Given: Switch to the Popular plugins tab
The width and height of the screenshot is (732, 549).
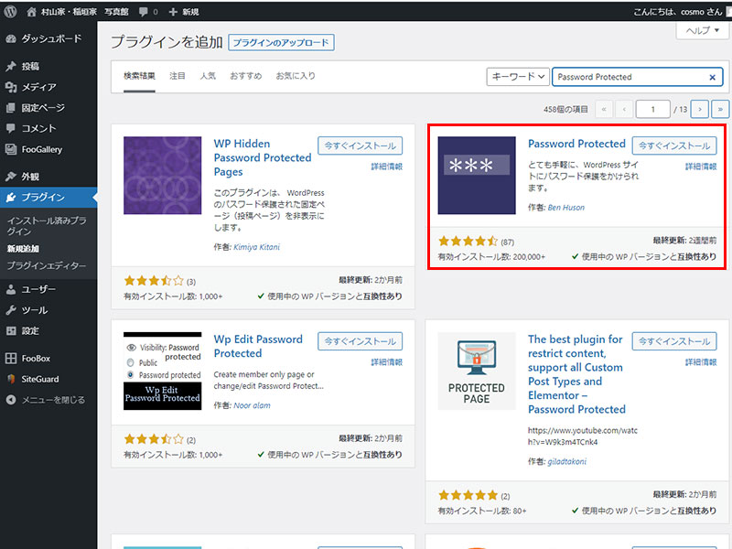Looking at the screenshot, I should (x=207, y=75).
